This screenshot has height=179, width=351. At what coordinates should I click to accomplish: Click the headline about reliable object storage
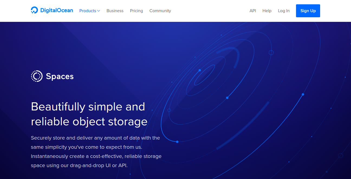click(89, 114)
